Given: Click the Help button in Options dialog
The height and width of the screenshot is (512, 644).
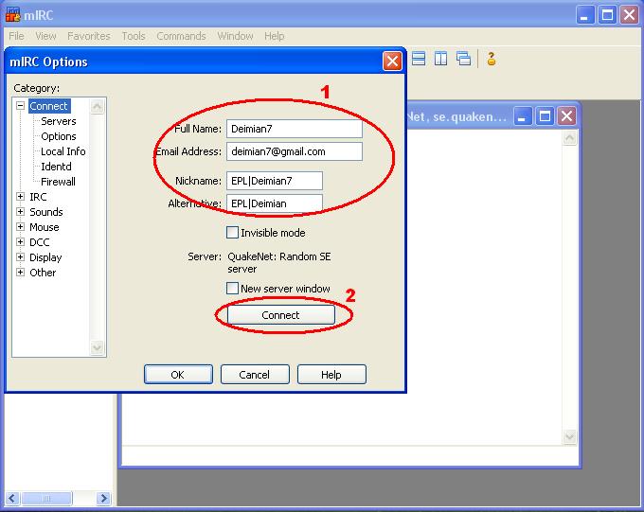Looking at the screenshot, I should pyautogui.click(x=331, y=375).
